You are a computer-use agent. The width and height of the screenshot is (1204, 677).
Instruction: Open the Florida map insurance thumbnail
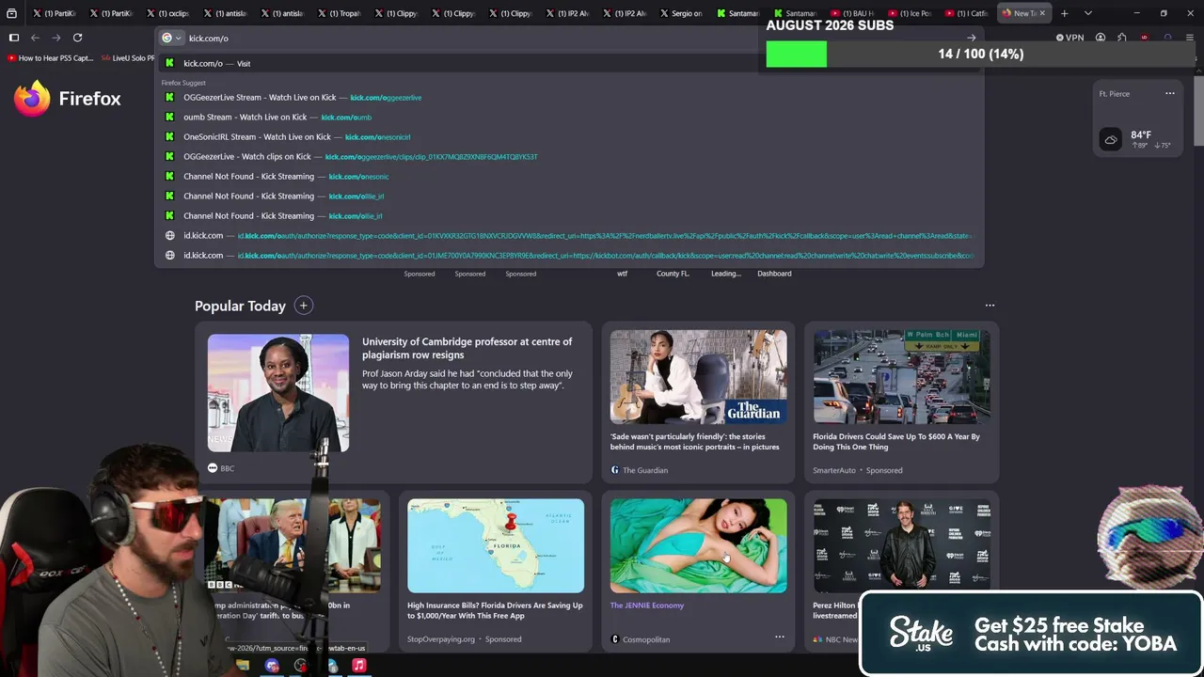[x=496, y=545]
